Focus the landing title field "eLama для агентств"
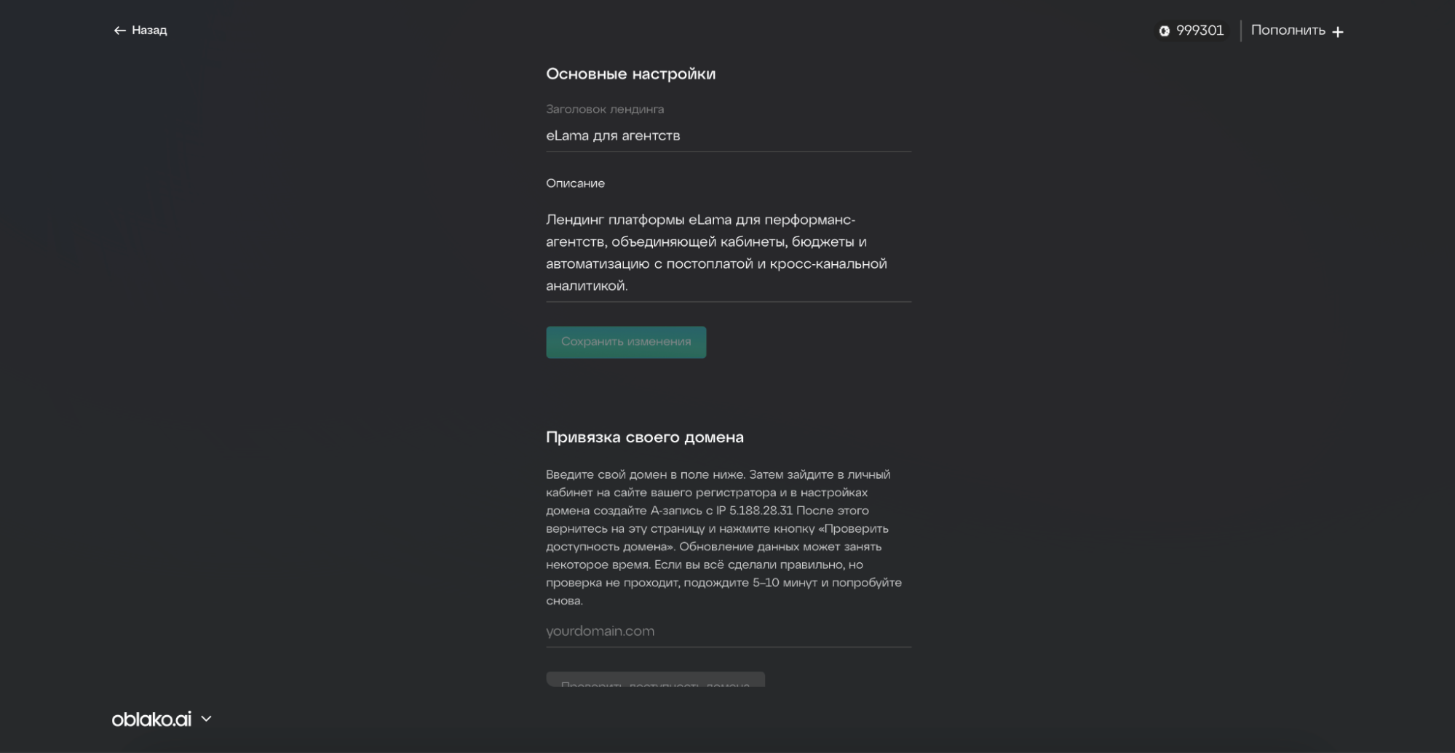1455x753 pixels. (728, 136)
